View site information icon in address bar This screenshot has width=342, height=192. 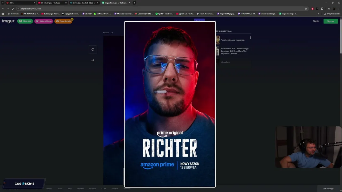(18, 9)
